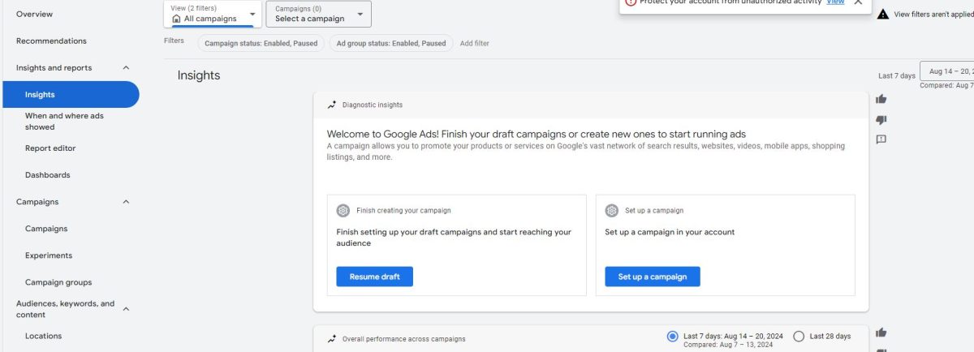
Task: Open Experiments in the sidebar
Action: coord(49,255)
